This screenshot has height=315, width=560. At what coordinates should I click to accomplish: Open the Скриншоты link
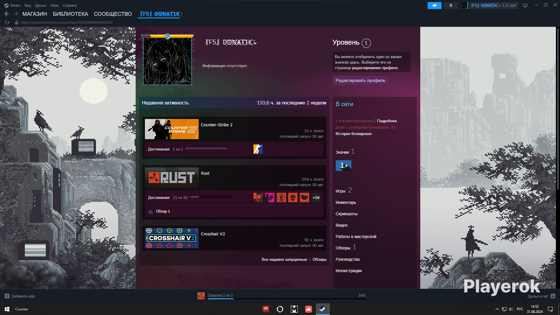[x=346, y=214]
